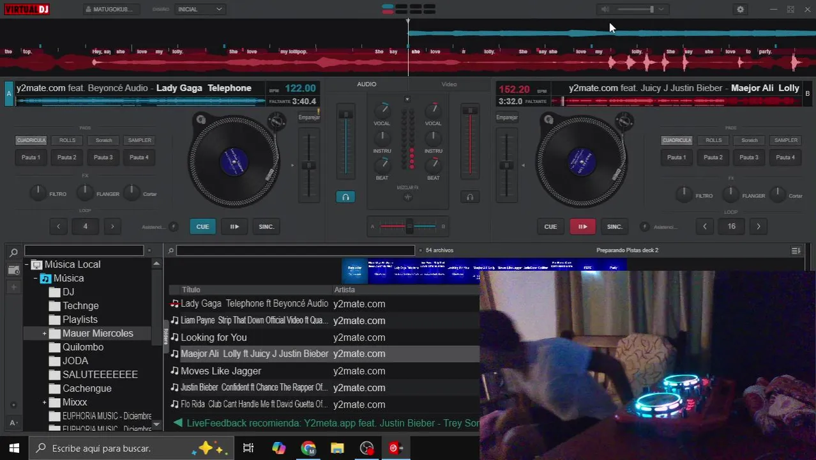This screenshot has height=460, width=816.
Task: Expand the Mixxx folder
Action: (44, 402)
